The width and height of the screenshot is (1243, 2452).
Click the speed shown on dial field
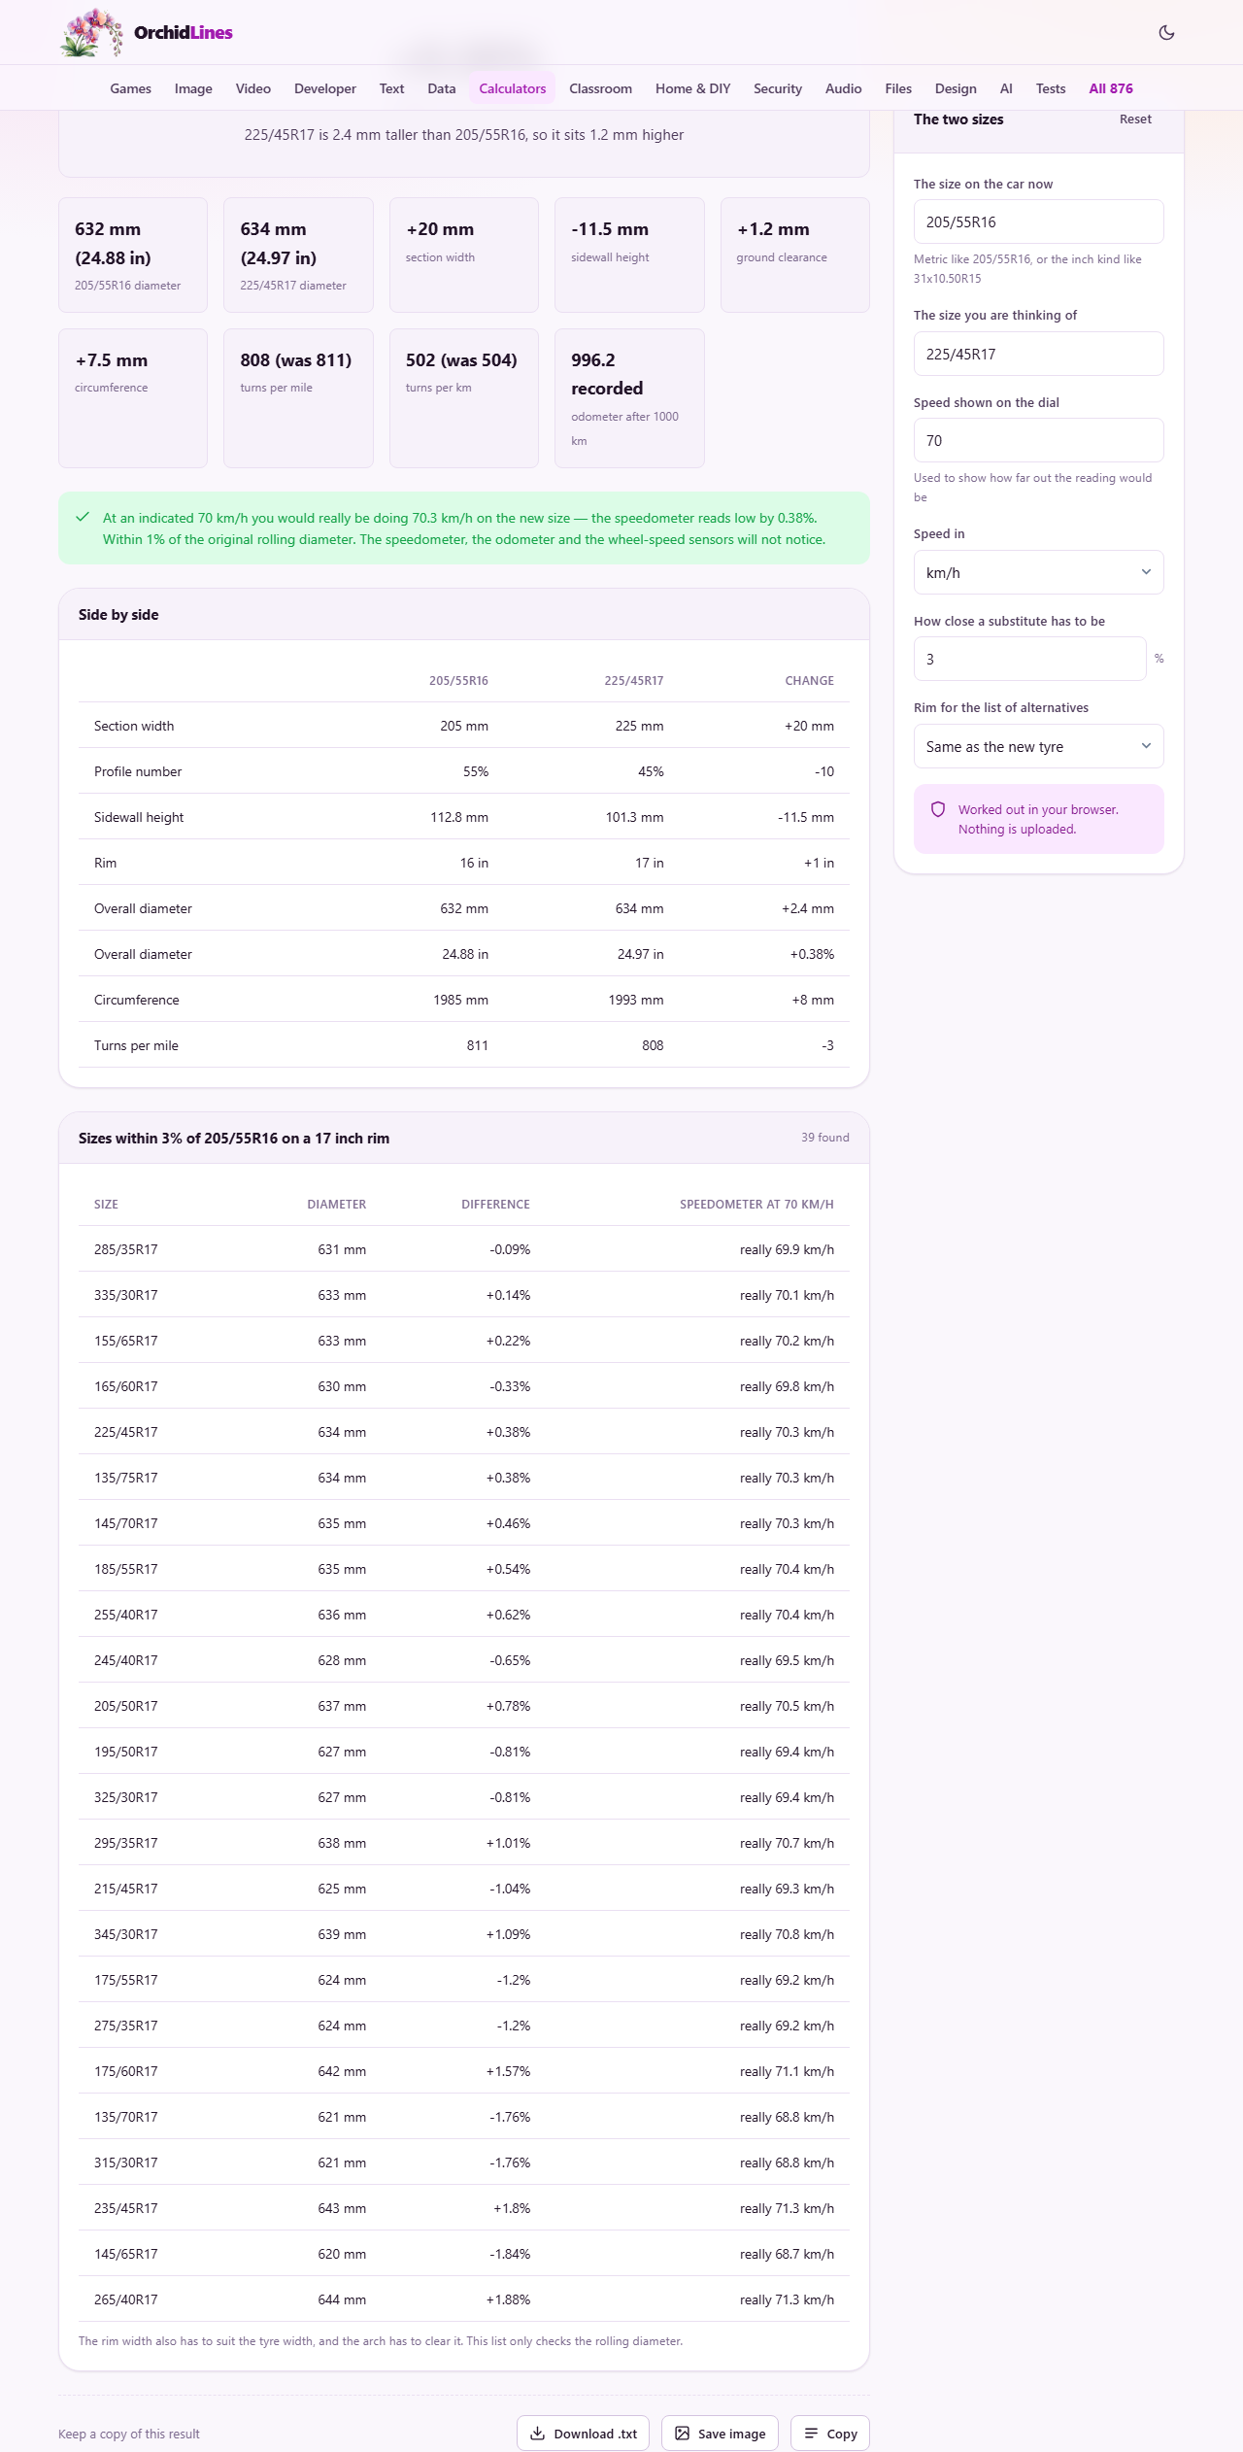tap(1038, 440)
